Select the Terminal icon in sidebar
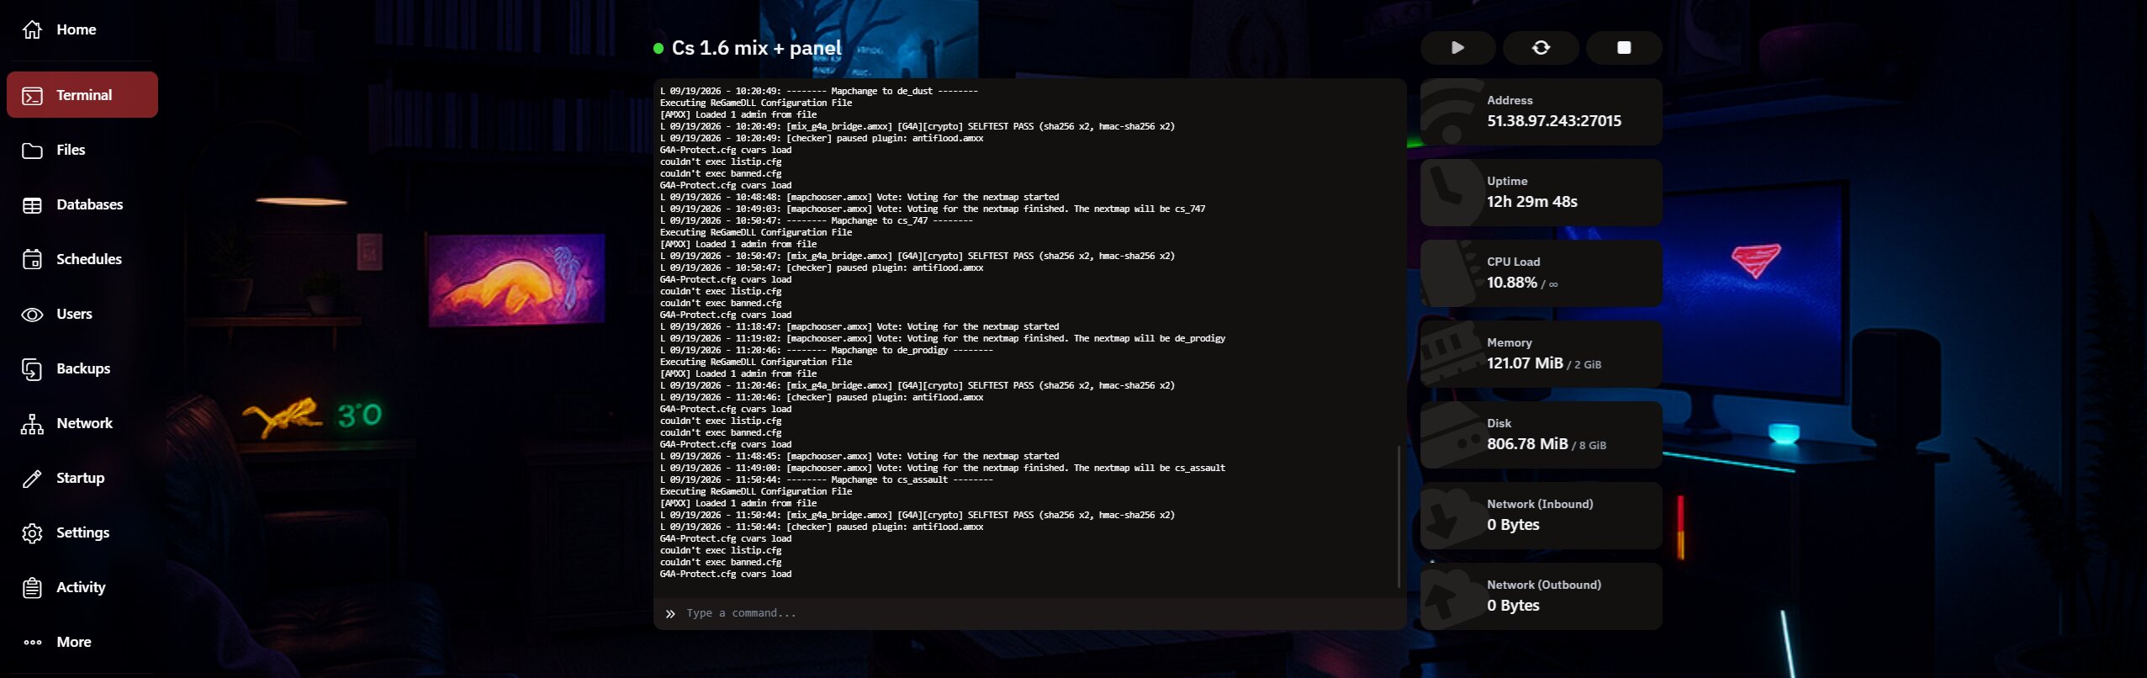 point(32,96)
